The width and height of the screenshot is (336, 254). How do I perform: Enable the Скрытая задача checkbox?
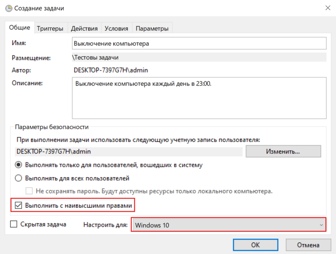(x=14, y=224)
